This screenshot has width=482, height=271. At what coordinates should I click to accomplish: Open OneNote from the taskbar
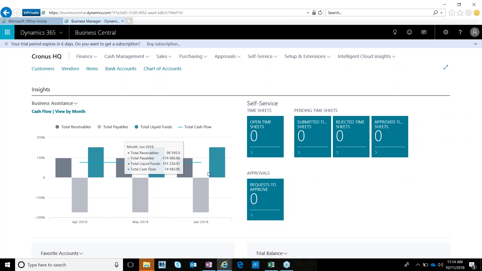pyautogui.click(x=209, y=265)
